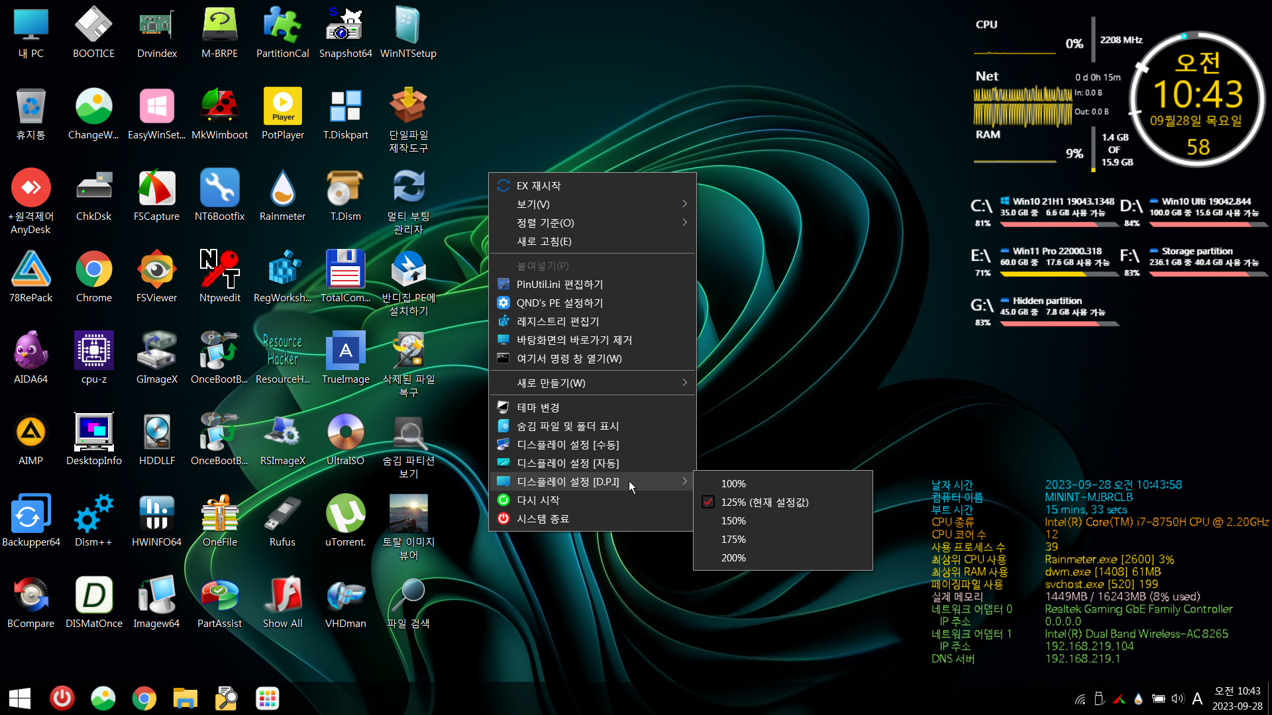Image resolution: width=1272 pixels, height=715 pixels.
Task: Click the IP address 192.168.219.104
Action: [x=1089, y=646]
